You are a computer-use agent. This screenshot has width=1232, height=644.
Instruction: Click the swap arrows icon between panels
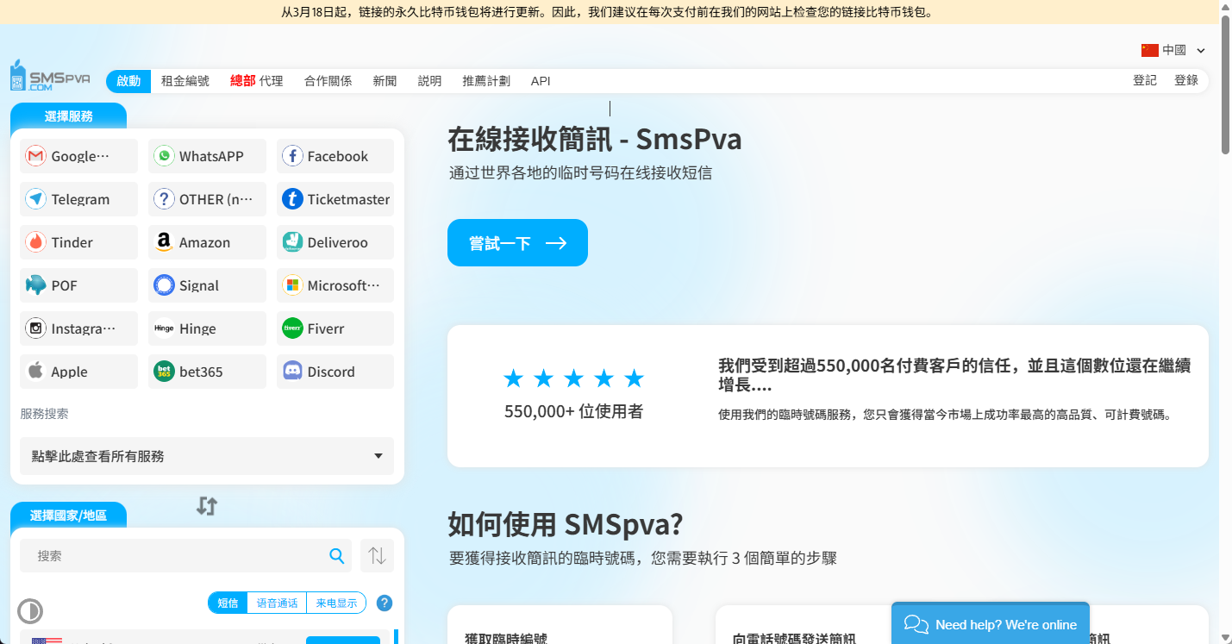(206, 506)
